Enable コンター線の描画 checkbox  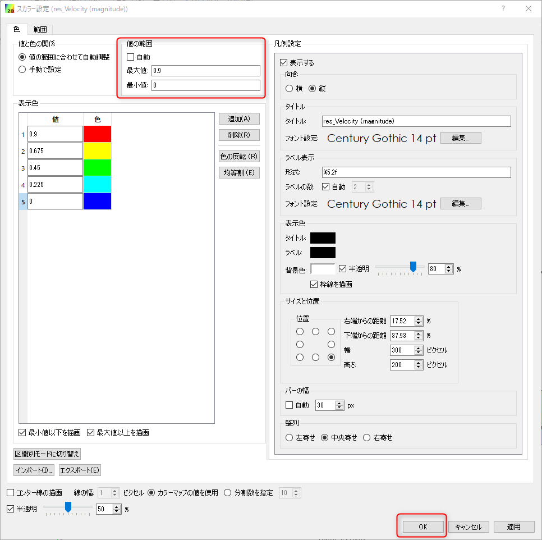(10, 493)
